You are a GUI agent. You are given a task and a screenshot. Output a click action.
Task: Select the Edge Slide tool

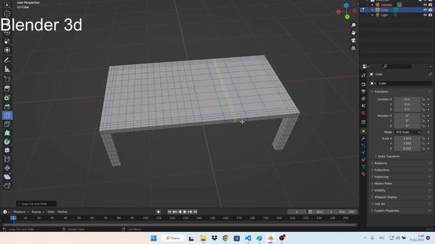coord(7,159)
